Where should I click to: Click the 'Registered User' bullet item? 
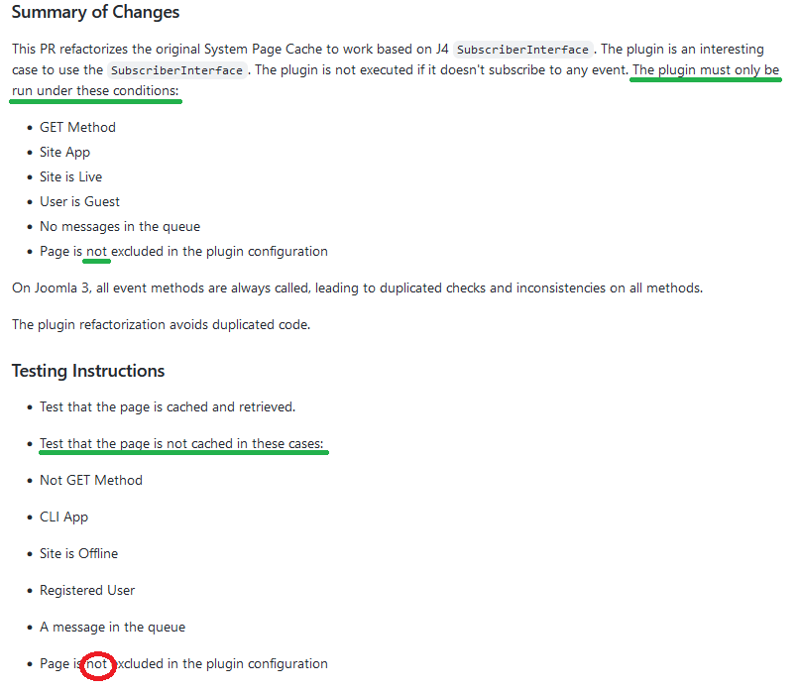tap(87, 590)
